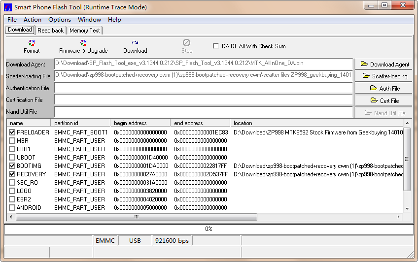Click the Nand Util File input field
This screenshot has width=418, height=262.
[x=204, y=112]
